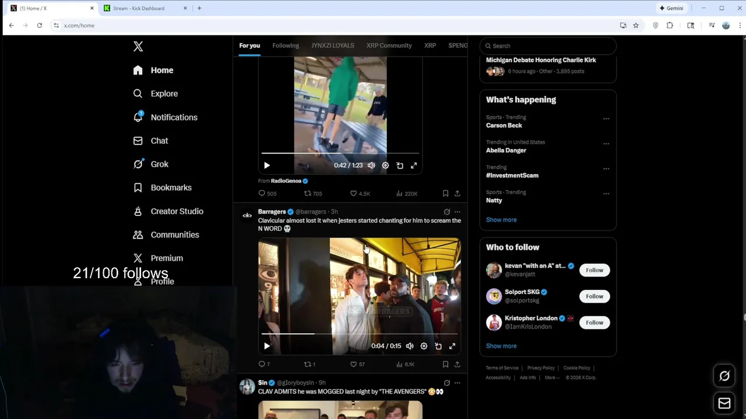Bookmark the Barragers post

click(445, 364)
